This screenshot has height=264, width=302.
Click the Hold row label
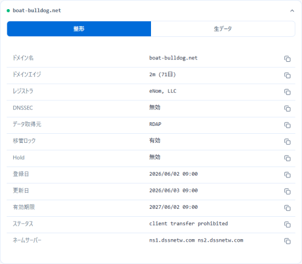[19, 157]
